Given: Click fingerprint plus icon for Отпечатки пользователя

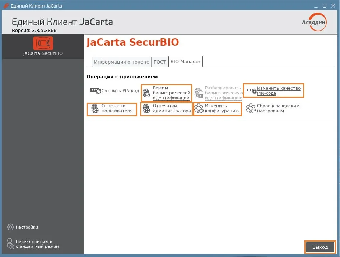Looking at the screenshot, I should tap(95, 108).
